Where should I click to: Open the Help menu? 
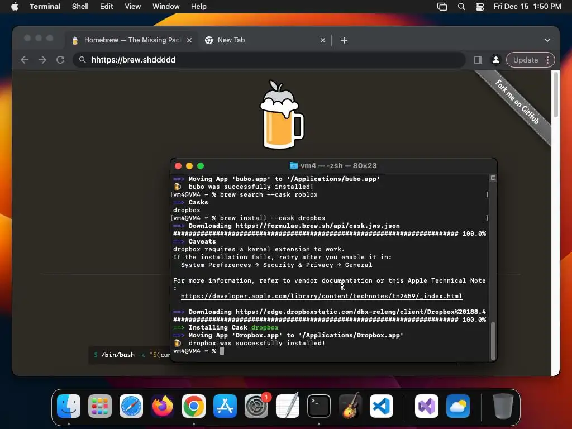click(199, 7)
